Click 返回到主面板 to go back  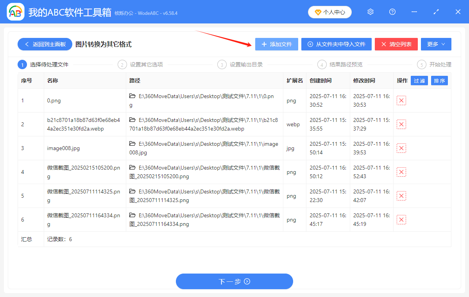pyautogui.click(x=45, y=44)
